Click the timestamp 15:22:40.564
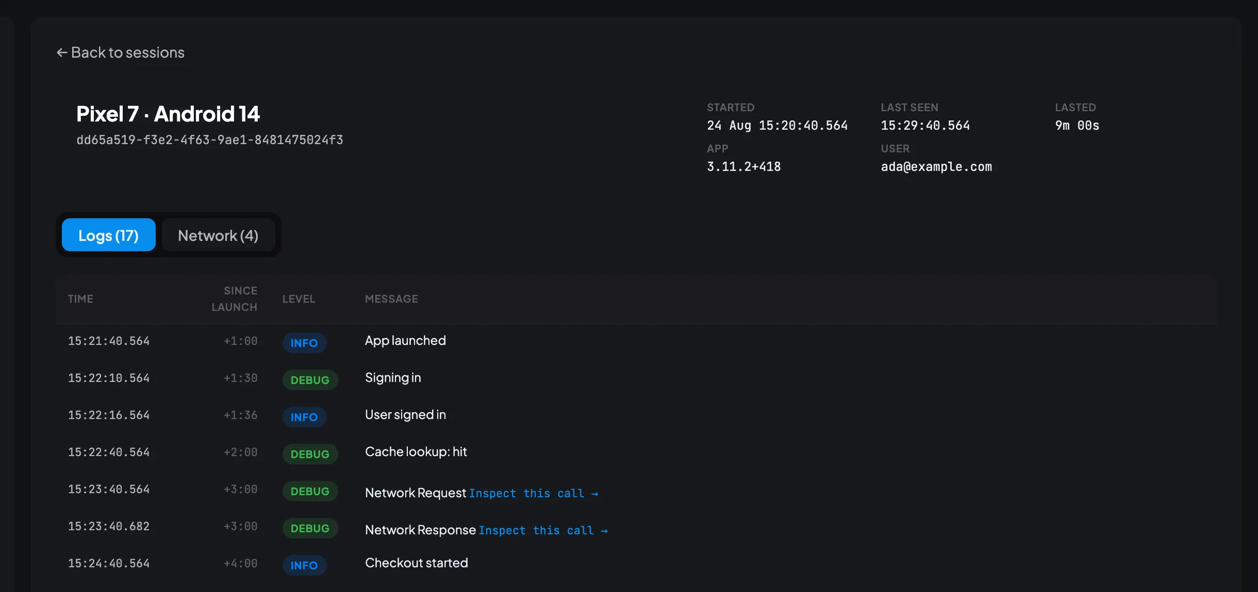Screen dimensions: 1258x592 point(109,452)
